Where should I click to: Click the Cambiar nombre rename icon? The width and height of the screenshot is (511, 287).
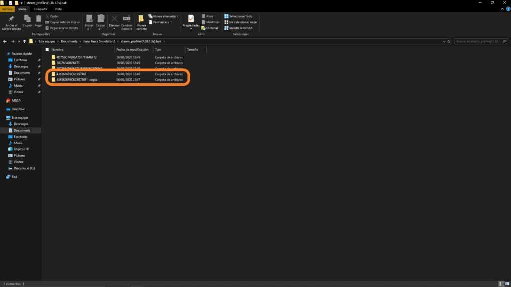pyautogui.click(x=127, y=19)
